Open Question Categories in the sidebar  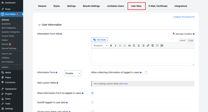click(11, 32)
